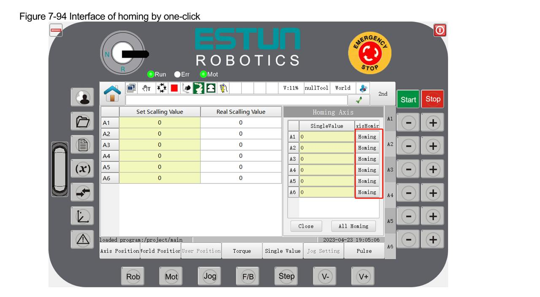
Task: Toggle the Mot motor enable key
Action: coord(171,276)
